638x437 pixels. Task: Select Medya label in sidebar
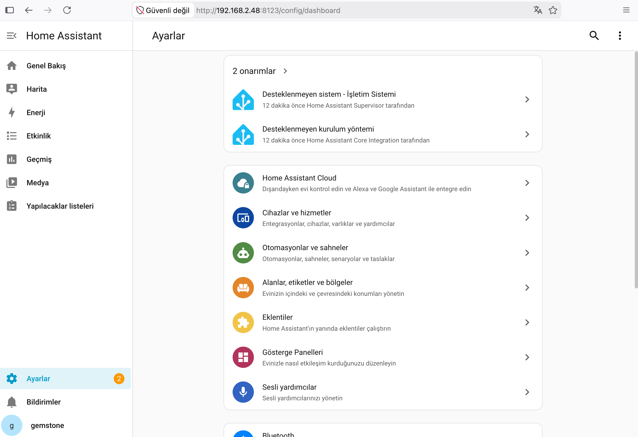point(37,183)
